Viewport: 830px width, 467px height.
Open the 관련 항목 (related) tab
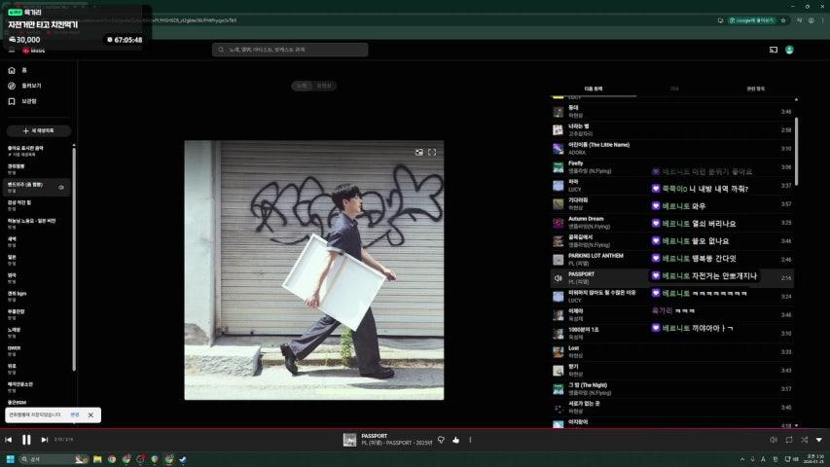[x=755, y=89]
